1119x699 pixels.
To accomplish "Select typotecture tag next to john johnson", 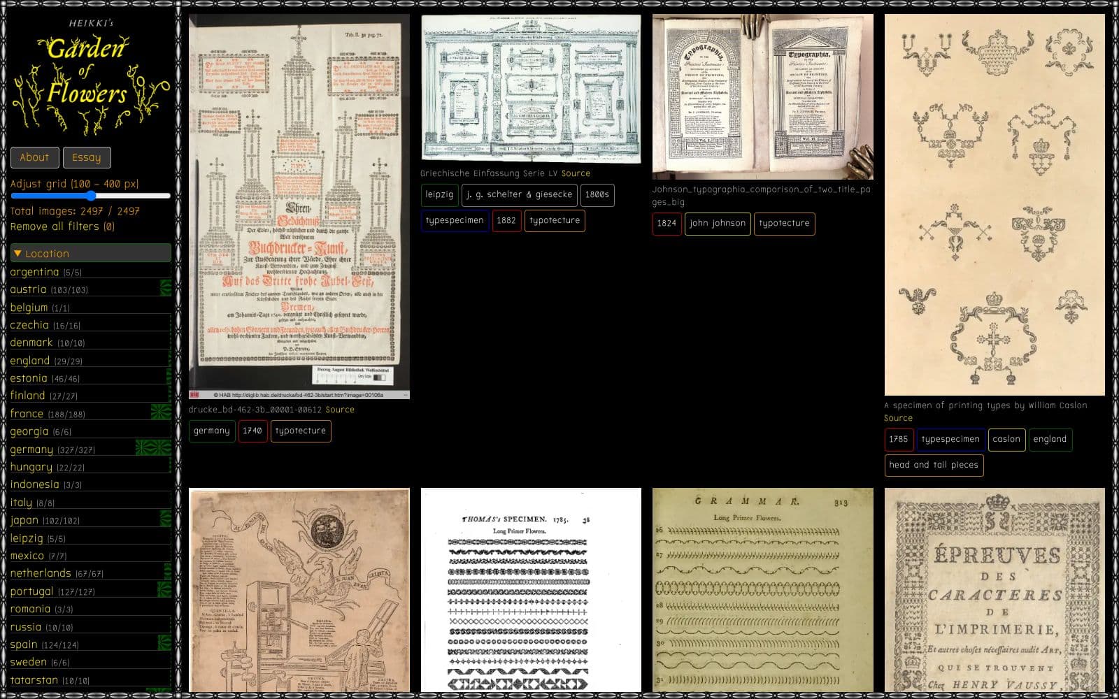I will click(784, 224).
